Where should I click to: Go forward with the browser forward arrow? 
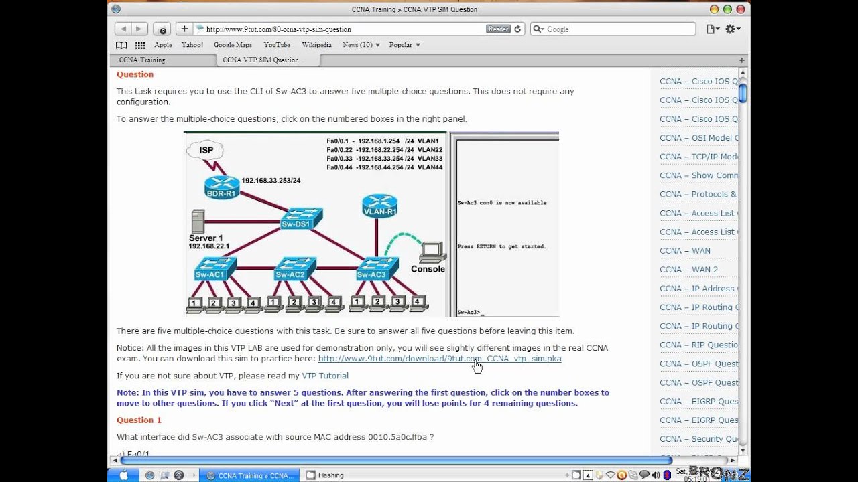139,29
